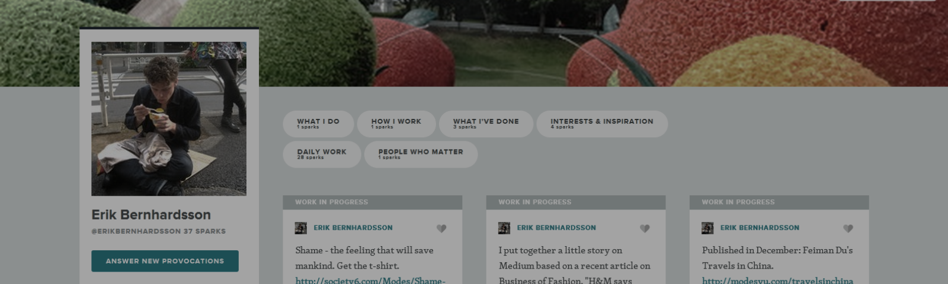
Task: Open author avatar on the Medium story post
Action: coord(504,228)
